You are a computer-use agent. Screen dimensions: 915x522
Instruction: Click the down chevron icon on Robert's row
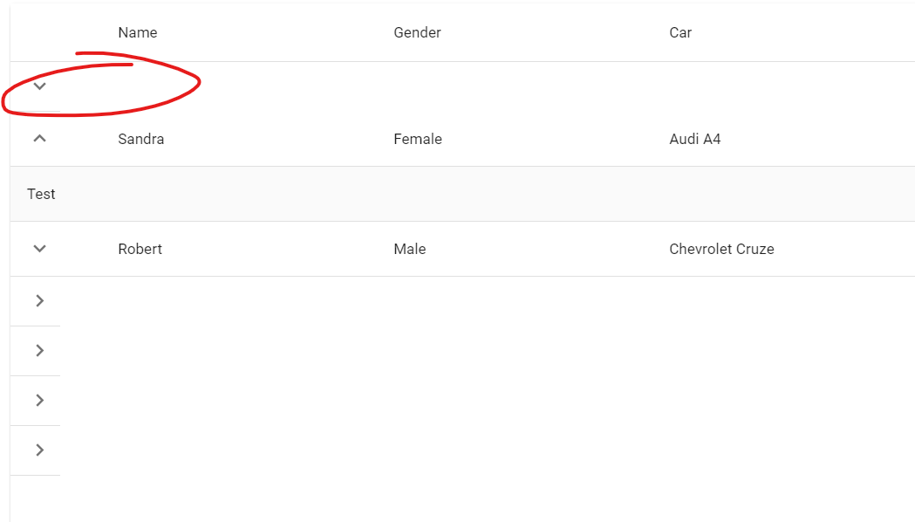(38, 249)
